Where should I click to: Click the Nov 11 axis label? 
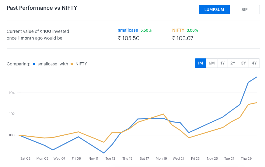(93, 158)
